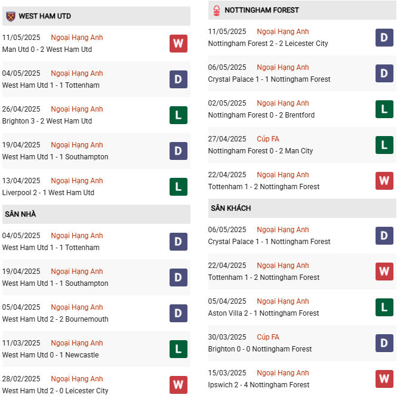
Task: Click the D badge for Nottingham Forest 2-2 Leicester
Action: [x=384, y=38]
